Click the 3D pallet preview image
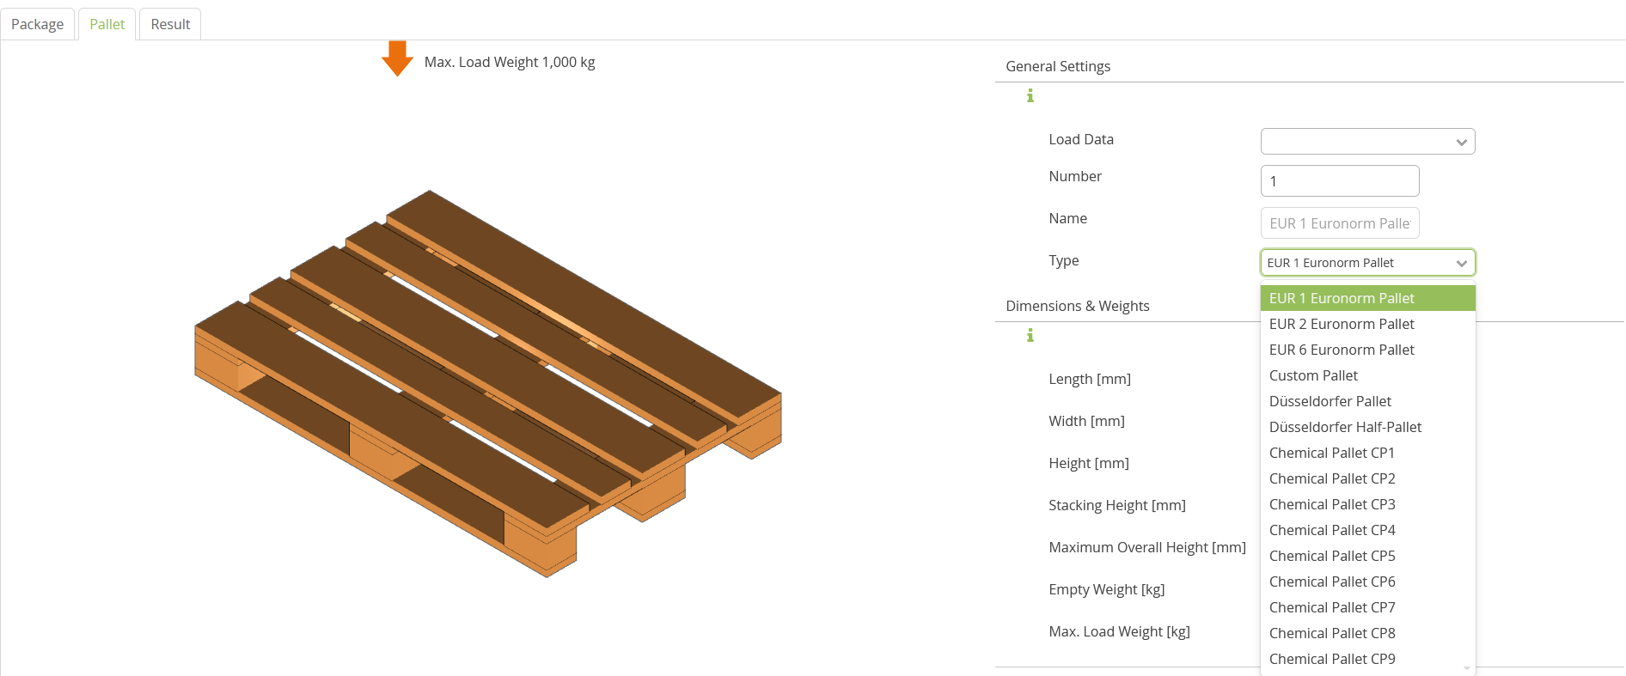This screenshot has width=1626, height=676. point(488,384)
